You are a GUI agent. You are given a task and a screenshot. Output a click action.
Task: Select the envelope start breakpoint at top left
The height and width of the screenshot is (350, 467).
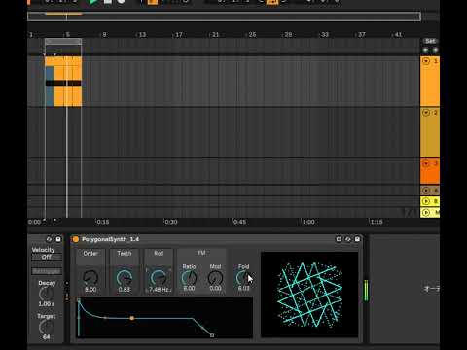coord(79,300)
